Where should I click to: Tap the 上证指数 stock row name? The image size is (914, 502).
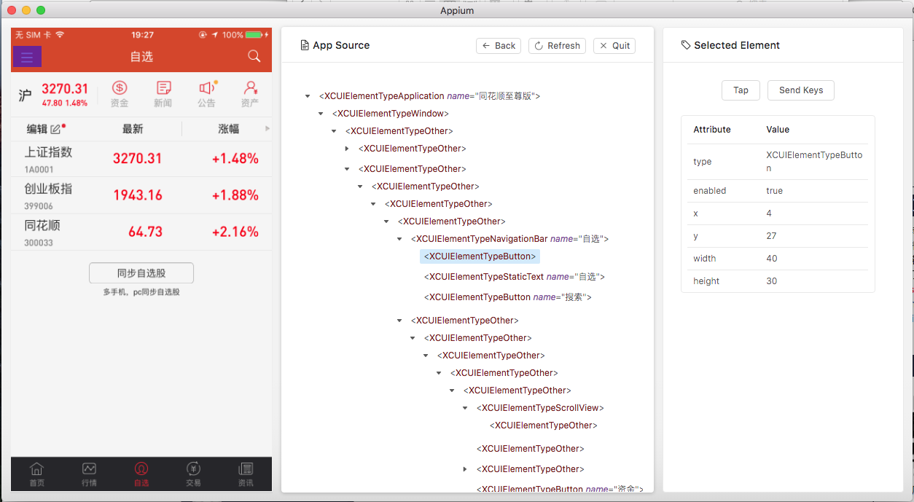(48, 152)
